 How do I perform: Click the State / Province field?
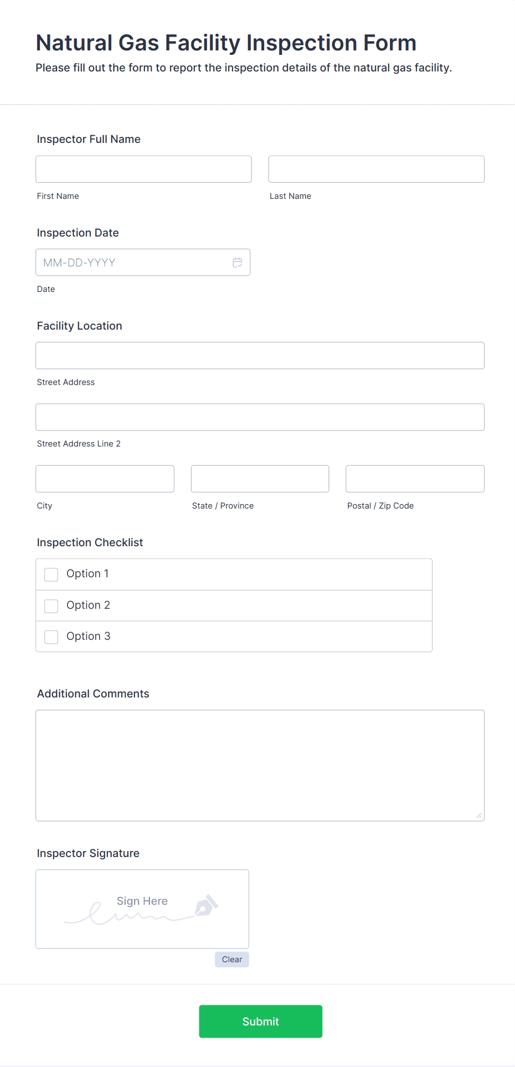[x=260, y=479]
